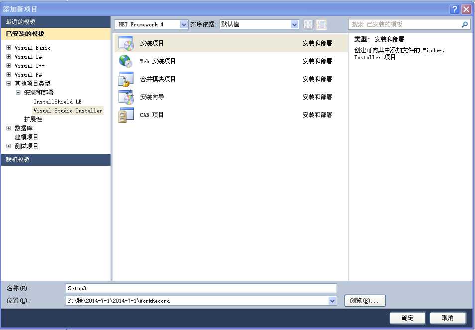Expand the 测试项目 node
475x330 pixels.
tap(9, 146)
